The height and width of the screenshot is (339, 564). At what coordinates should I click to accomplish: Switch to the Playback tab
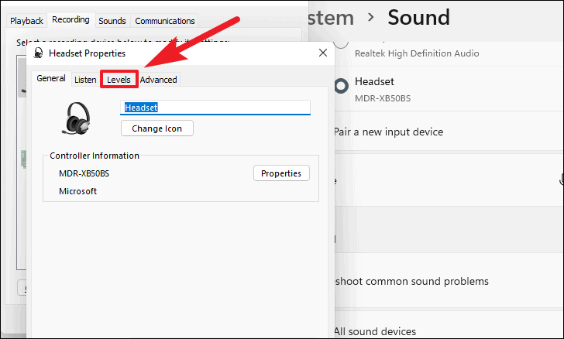[26, 21]
